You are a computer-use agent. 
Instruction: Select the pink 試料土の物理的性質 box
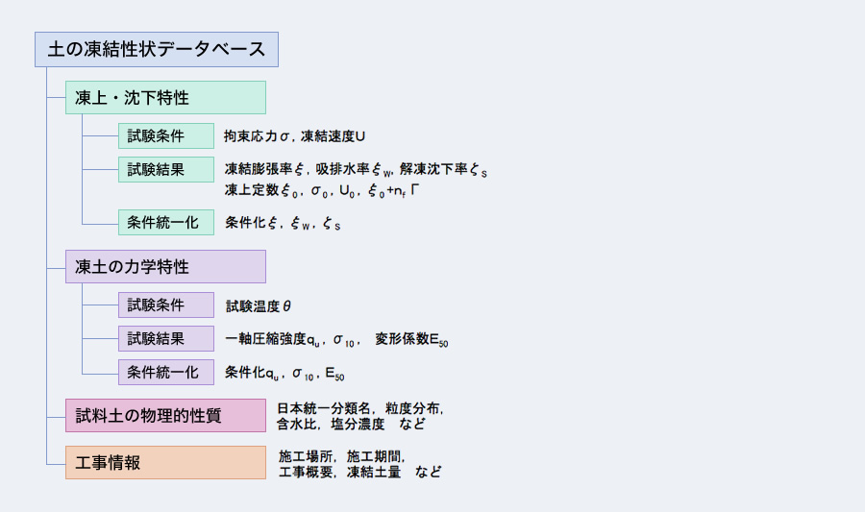(165, 416)
